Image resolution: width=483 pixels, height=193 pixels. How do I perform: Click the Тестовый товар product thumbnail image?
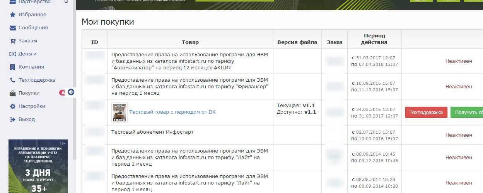pyautogui.click(x=119, y=112)
